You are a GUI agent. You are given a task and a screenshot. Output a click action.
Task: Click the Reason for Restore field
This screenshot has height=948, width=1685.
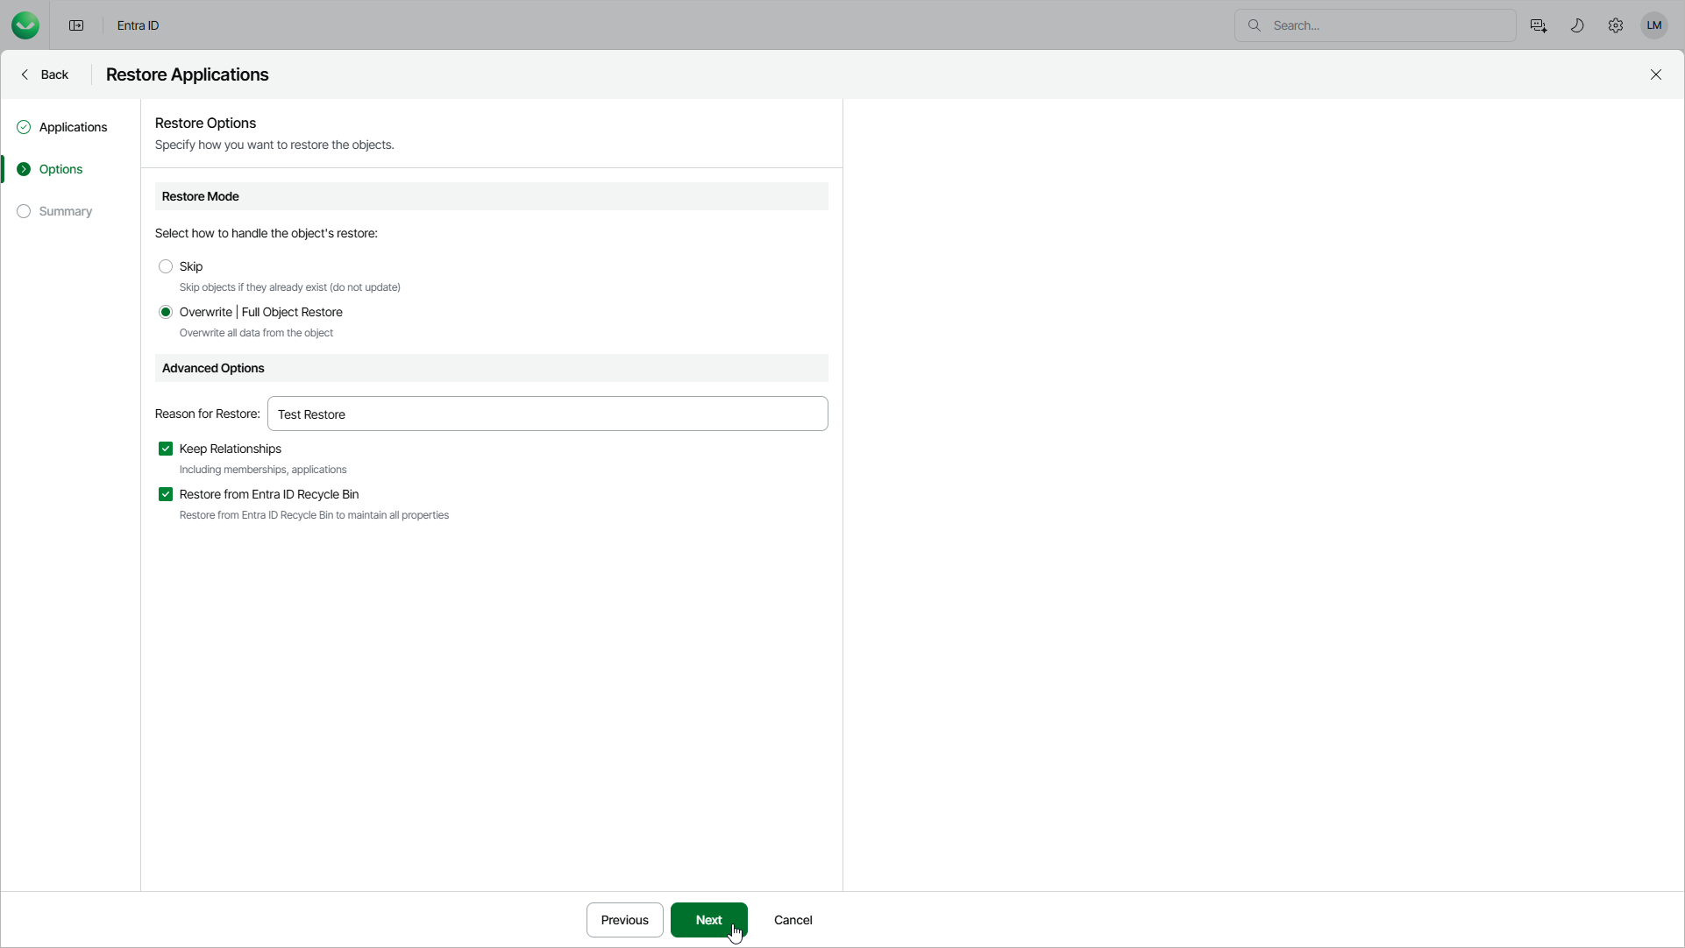547,414
